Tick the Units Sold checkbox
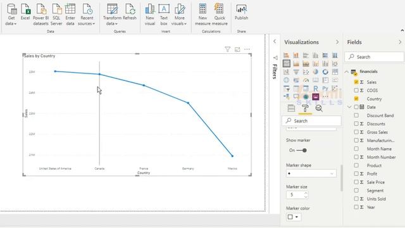405x228 pixels. 356,199
